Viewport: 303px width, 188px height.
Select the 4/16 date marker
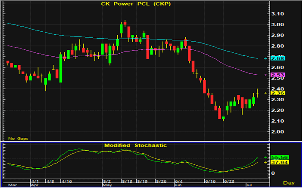tap(67, 182)
